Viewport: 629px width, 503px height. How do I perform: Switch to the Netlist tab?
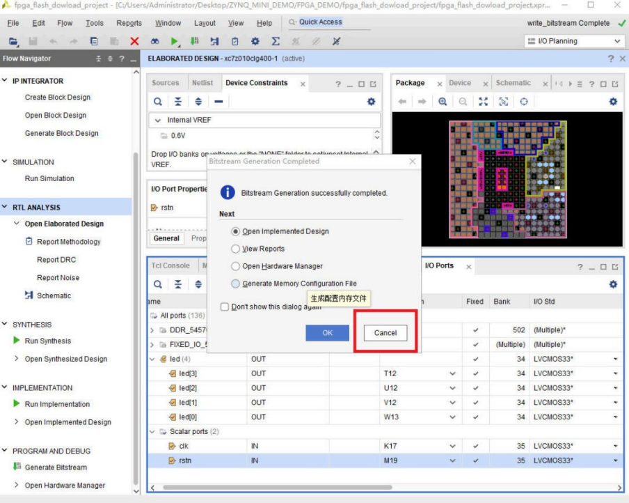click(x=202, y=83)
